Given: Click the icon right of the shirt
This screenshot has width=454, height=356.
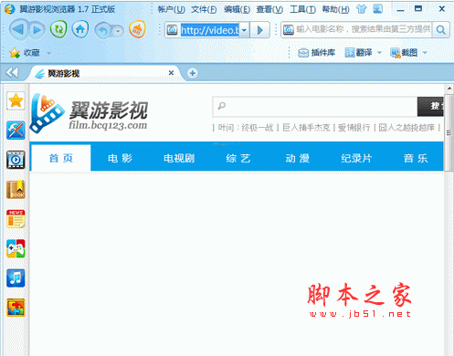Looking at the screenshot, I should point(377,9).
